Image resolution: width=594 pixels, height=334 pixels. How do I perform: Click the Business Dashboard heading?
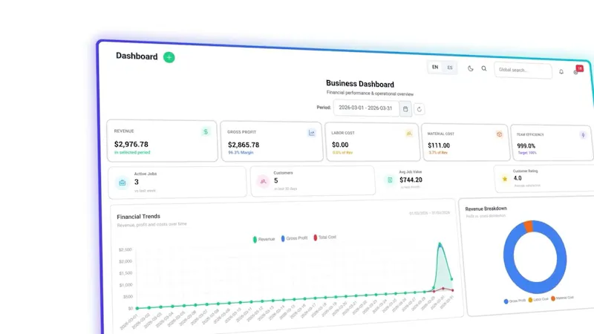[360, 84]
